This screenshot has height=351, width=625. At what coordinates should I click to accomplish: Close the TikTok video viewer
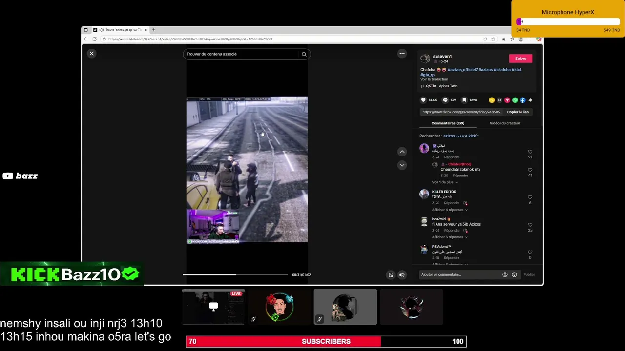pos(91,54)
